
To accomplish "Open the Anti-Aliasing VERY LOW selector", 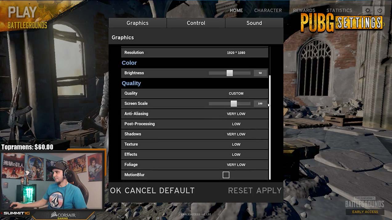I will 236,114.
